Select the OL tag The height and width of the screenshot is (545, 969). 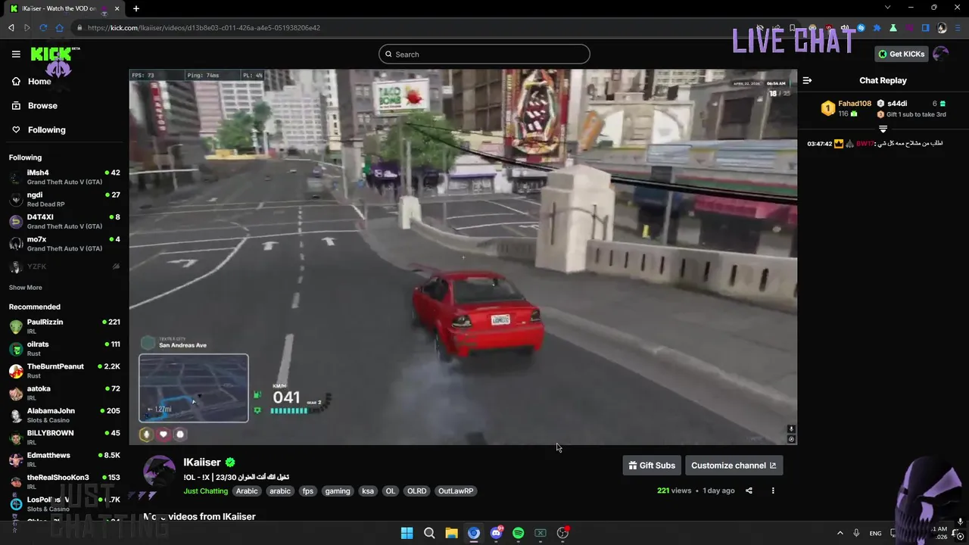point(391,490)
